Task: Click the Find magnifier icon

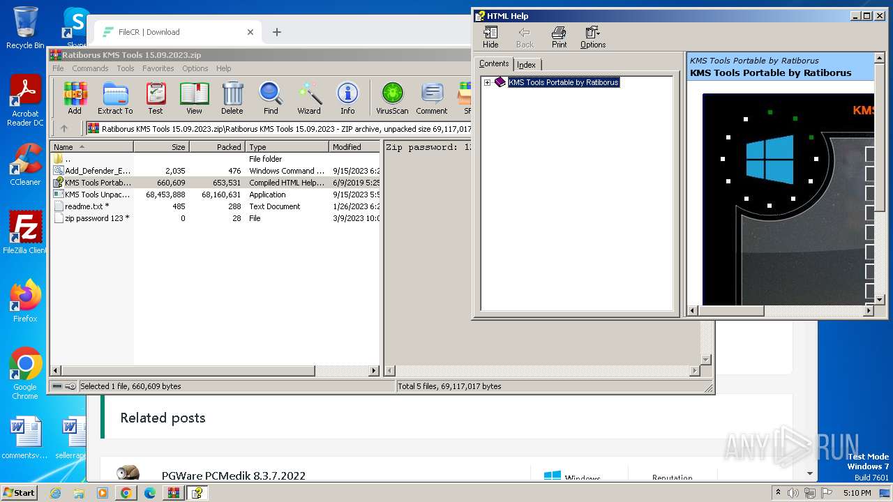Action: tap(271, 98)
